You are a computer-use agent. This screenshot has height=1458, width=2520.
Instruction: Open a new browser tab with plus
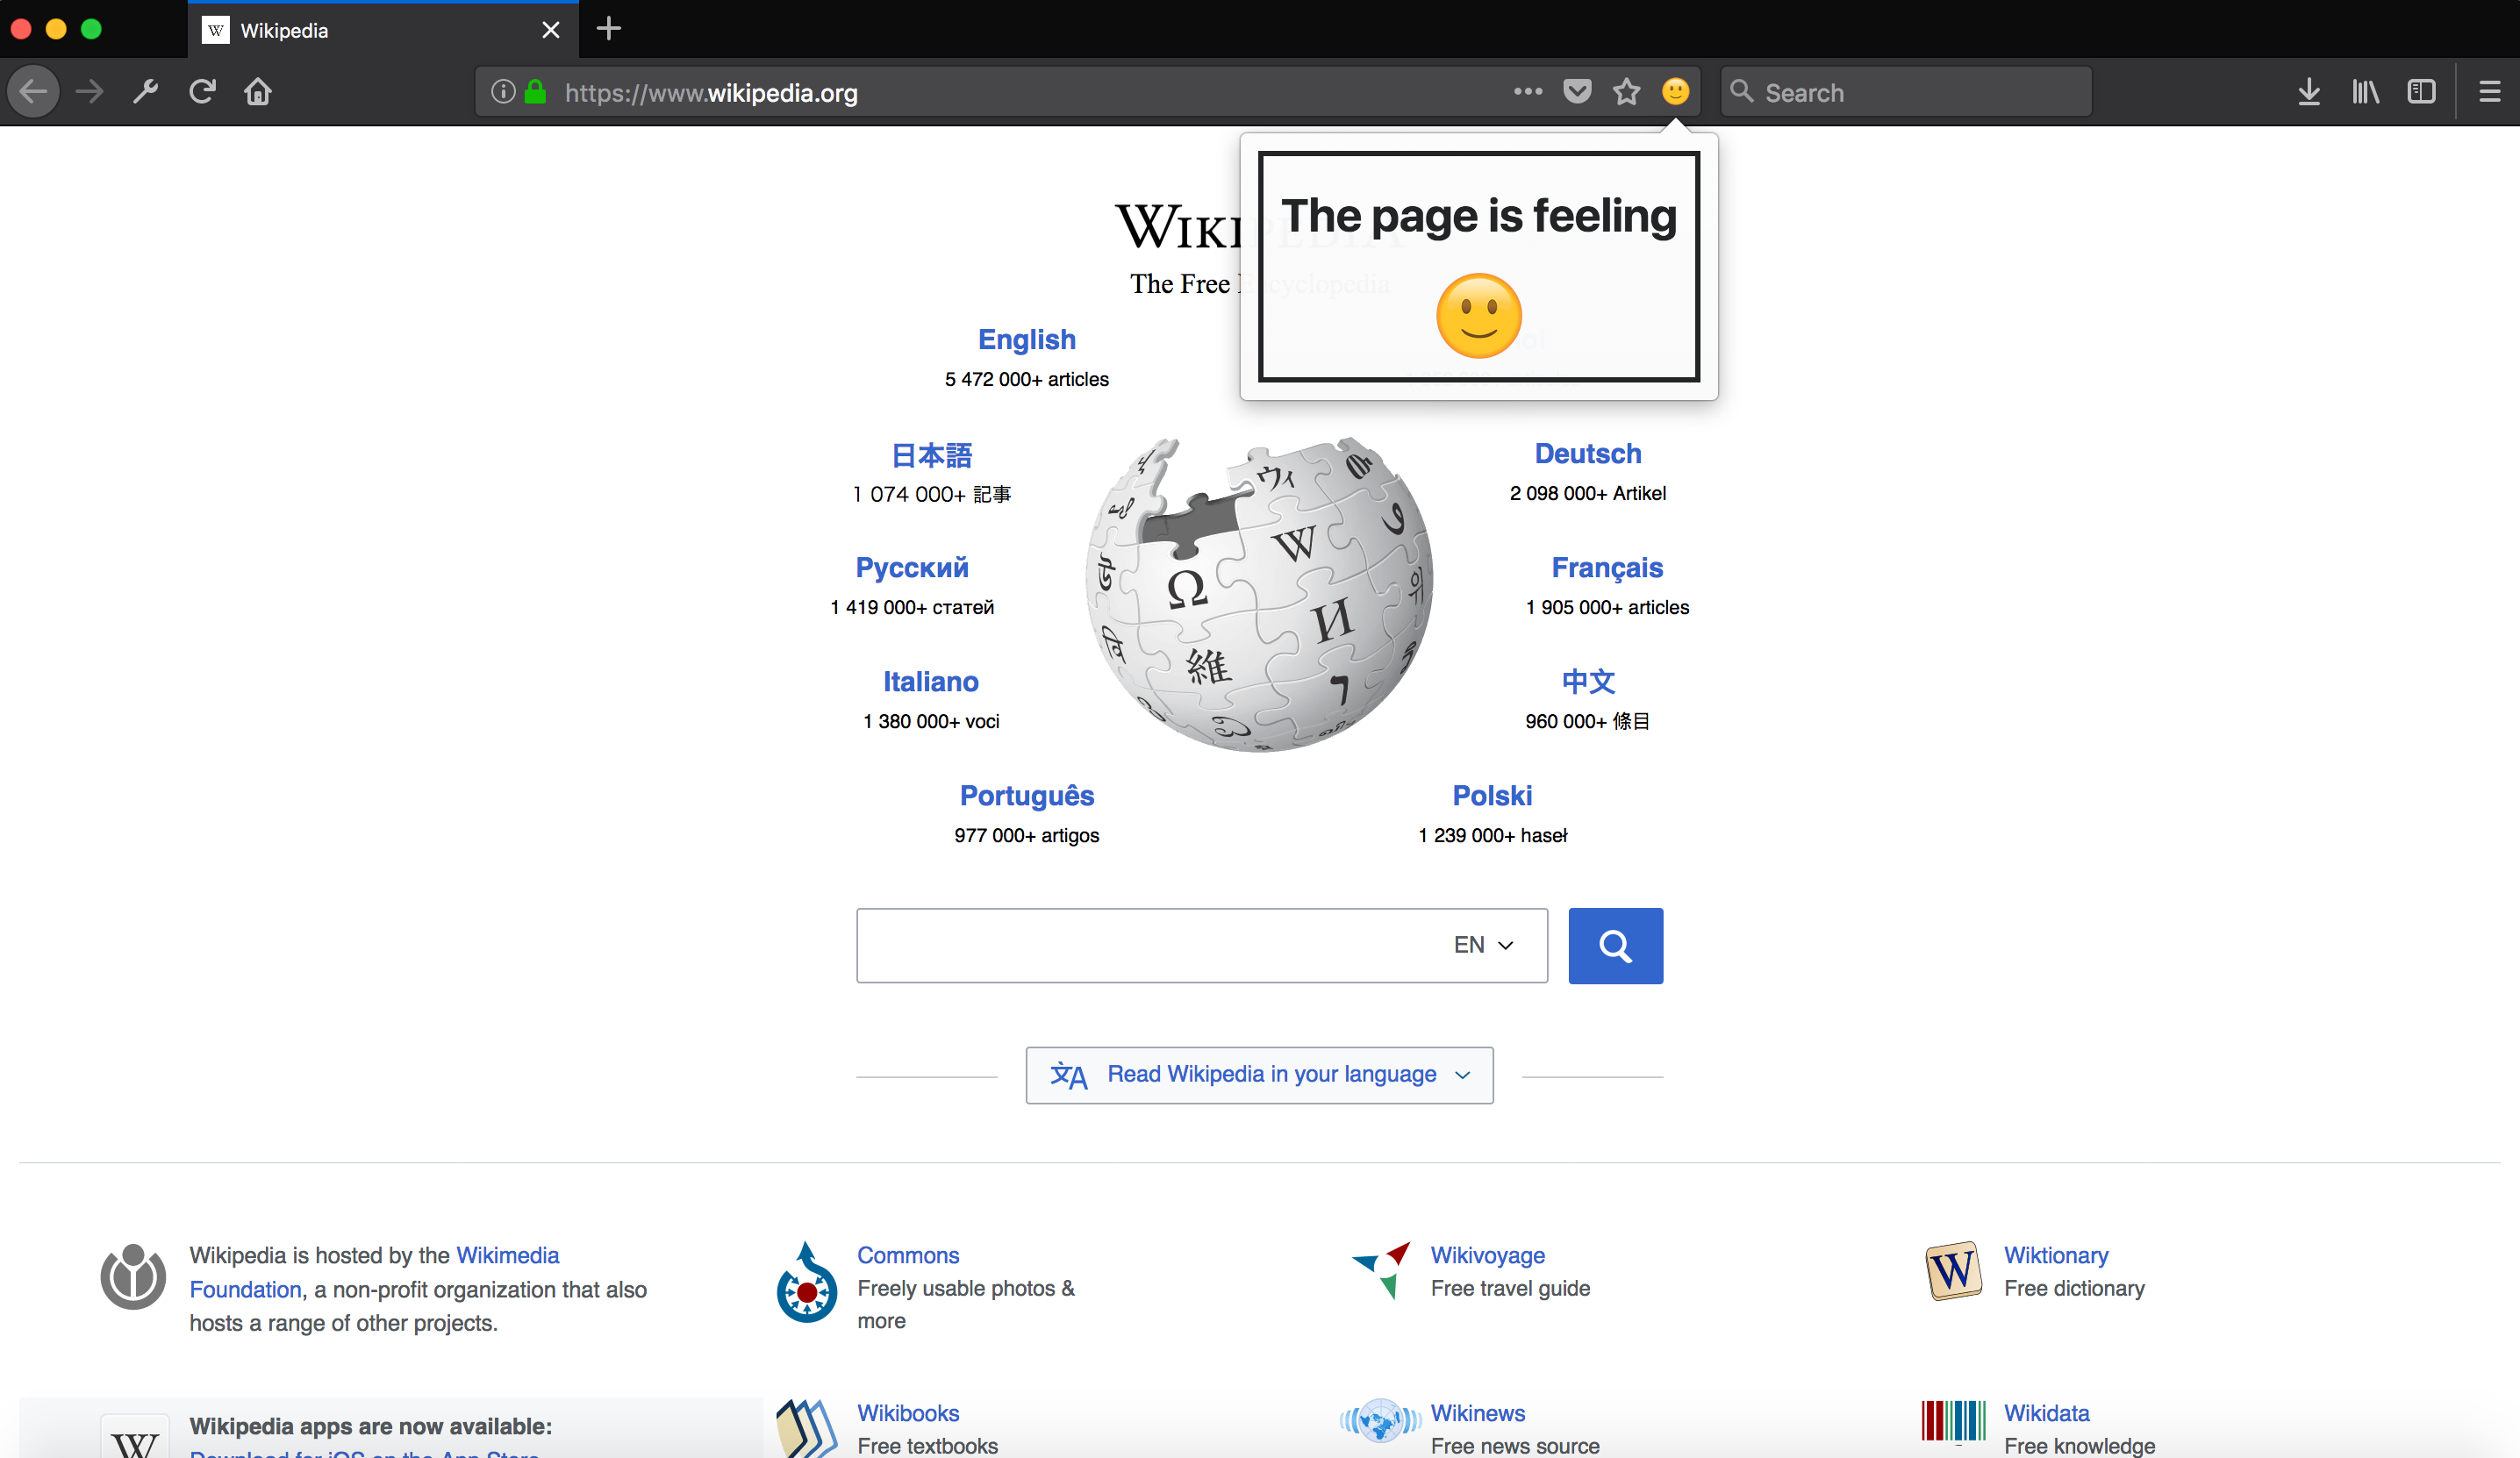[x=608, y=29]
